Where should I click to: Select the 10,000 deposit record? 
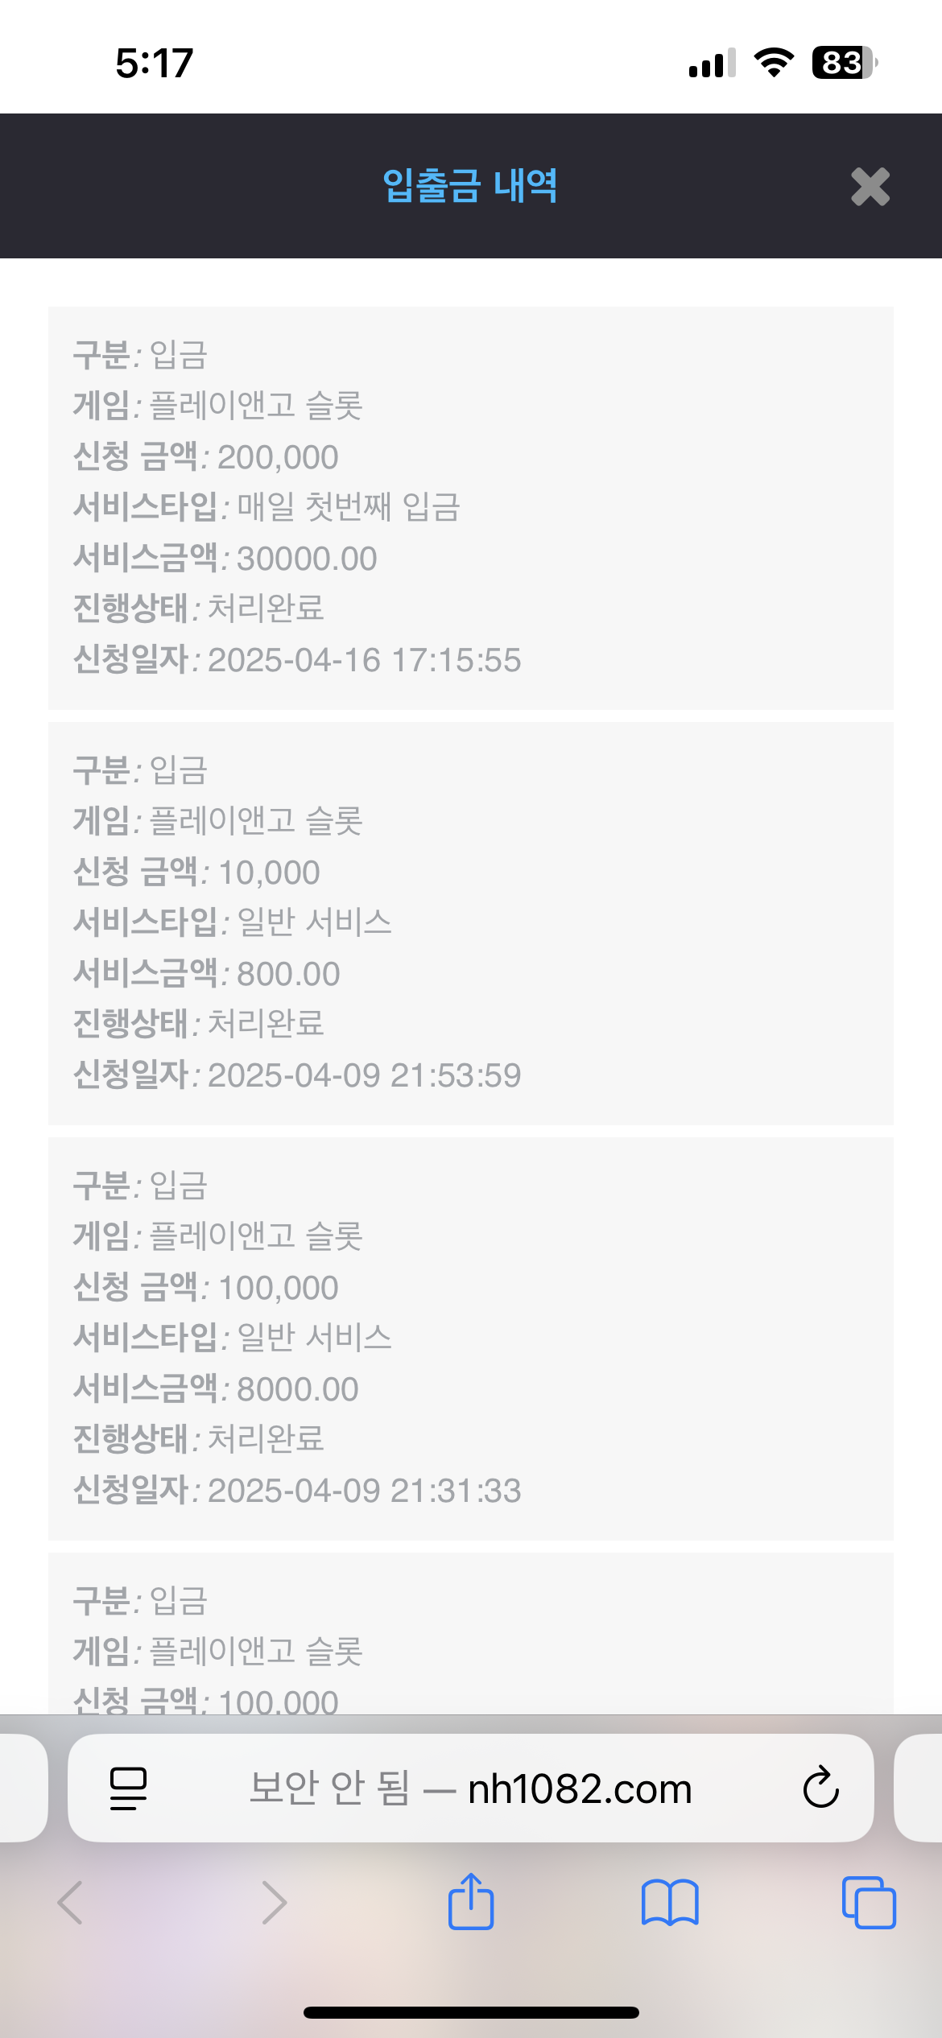pyautogui.click(x=471, y=923)
